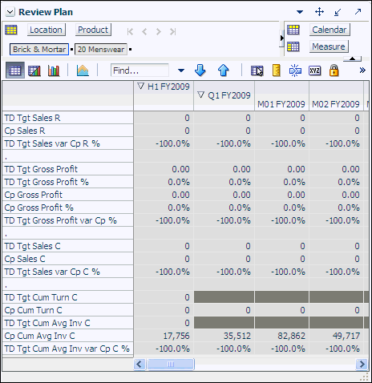Click the move panel cross-arrows icon
The image size is (372, 383).
[x=319, y=12]
